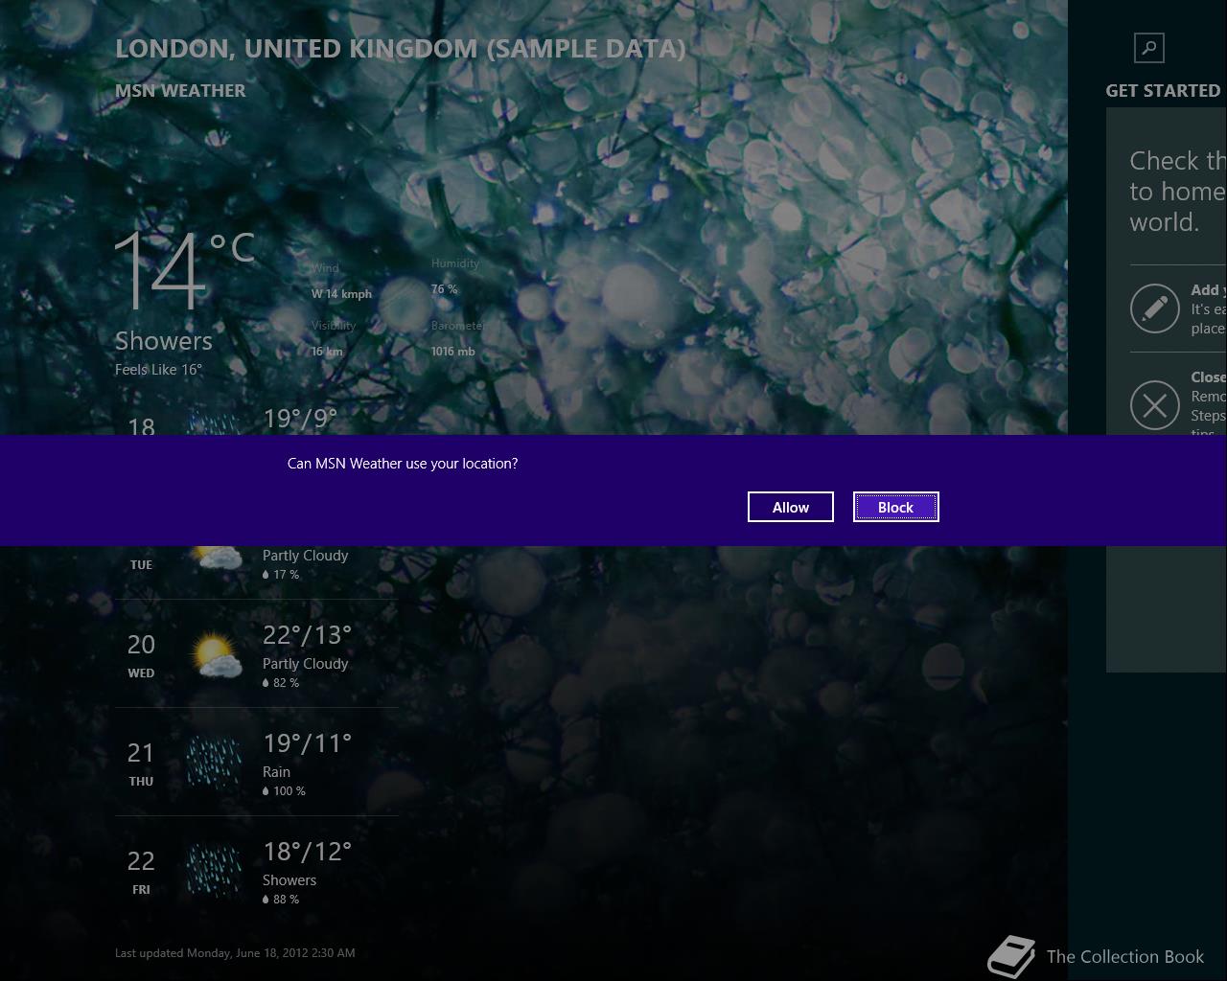Viewport: 1227px width, 981px height.
Task: Click the 17 % precipitation on Tuesday
Action: point(281,575)
